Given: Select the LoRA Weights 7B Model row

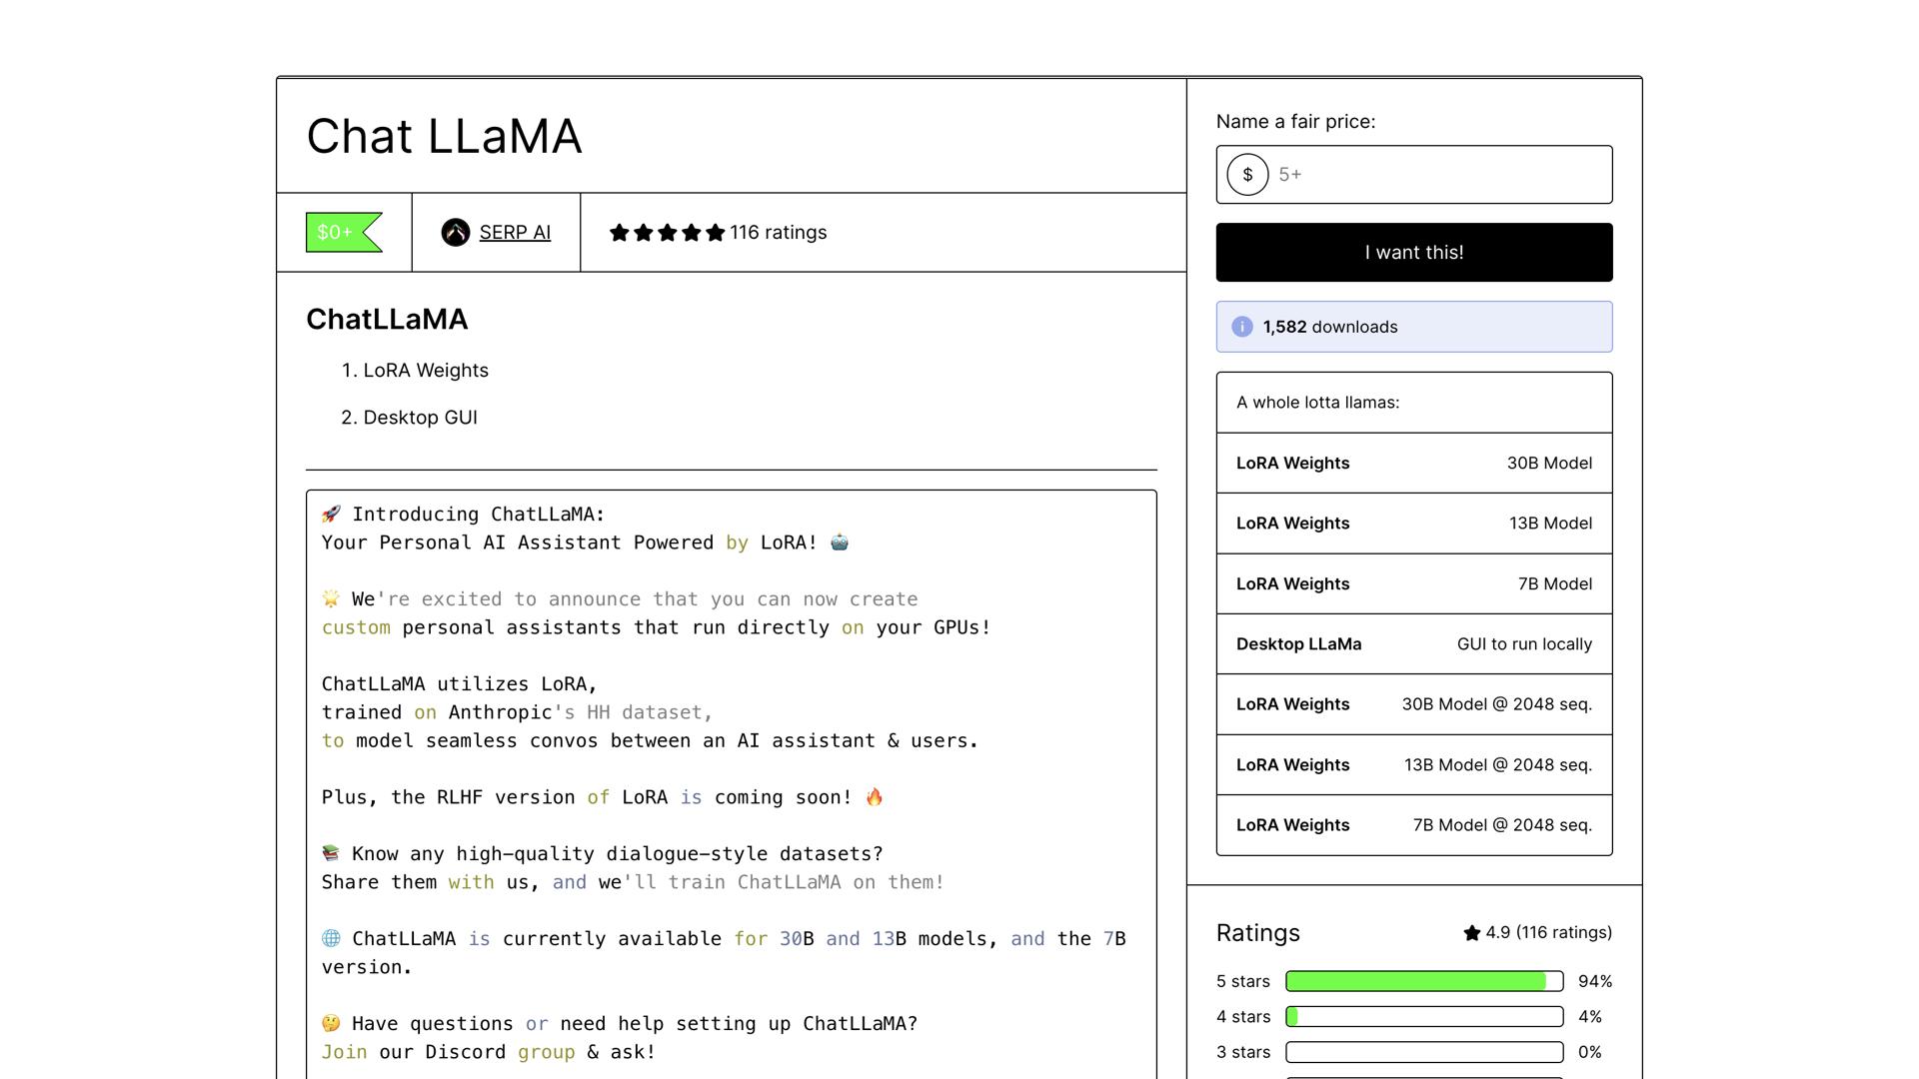Looking at the screenshot, I should pos(1413,583).
